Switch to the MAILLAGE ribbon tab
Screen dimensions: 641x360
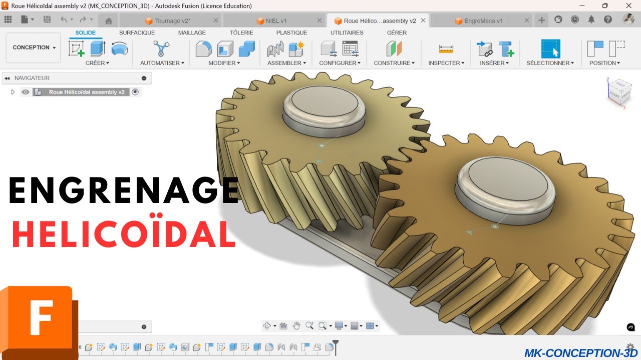(x=192, y=32)
